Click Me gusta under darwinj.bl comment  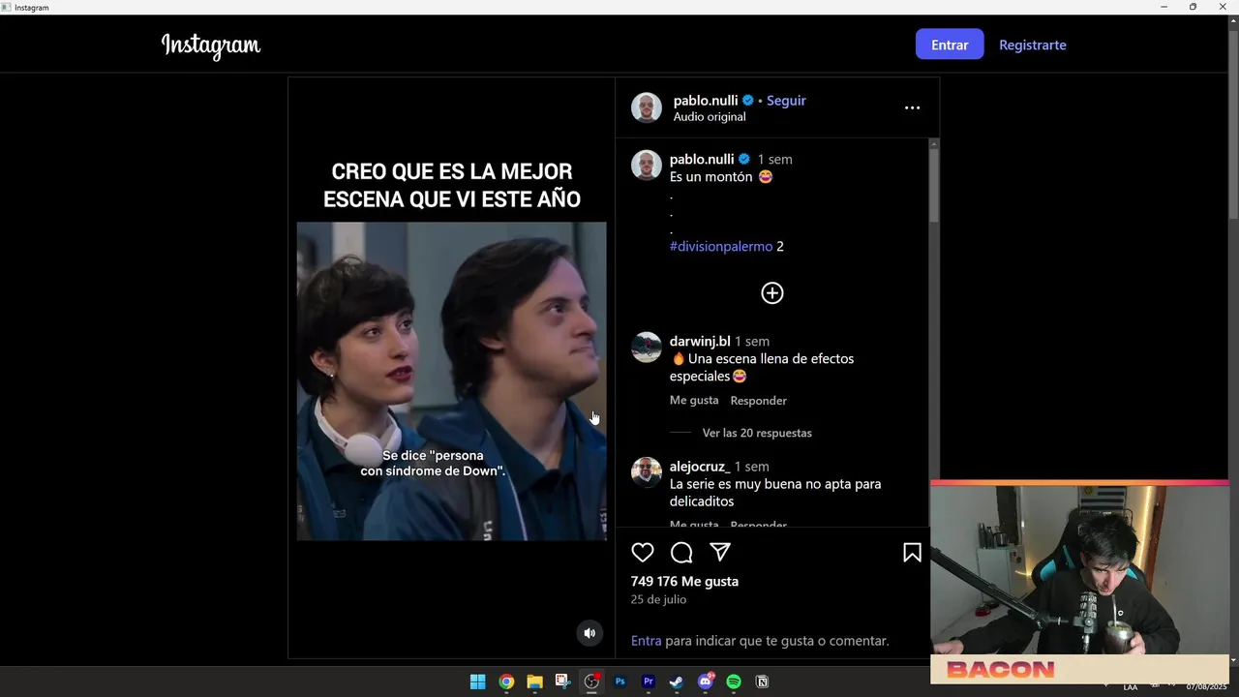[x=694, y=400]
